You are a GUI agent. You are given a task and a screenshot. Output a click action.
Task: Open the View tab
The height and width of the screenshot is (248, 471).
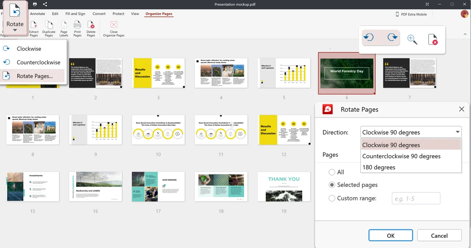click(x=135, y=14)
